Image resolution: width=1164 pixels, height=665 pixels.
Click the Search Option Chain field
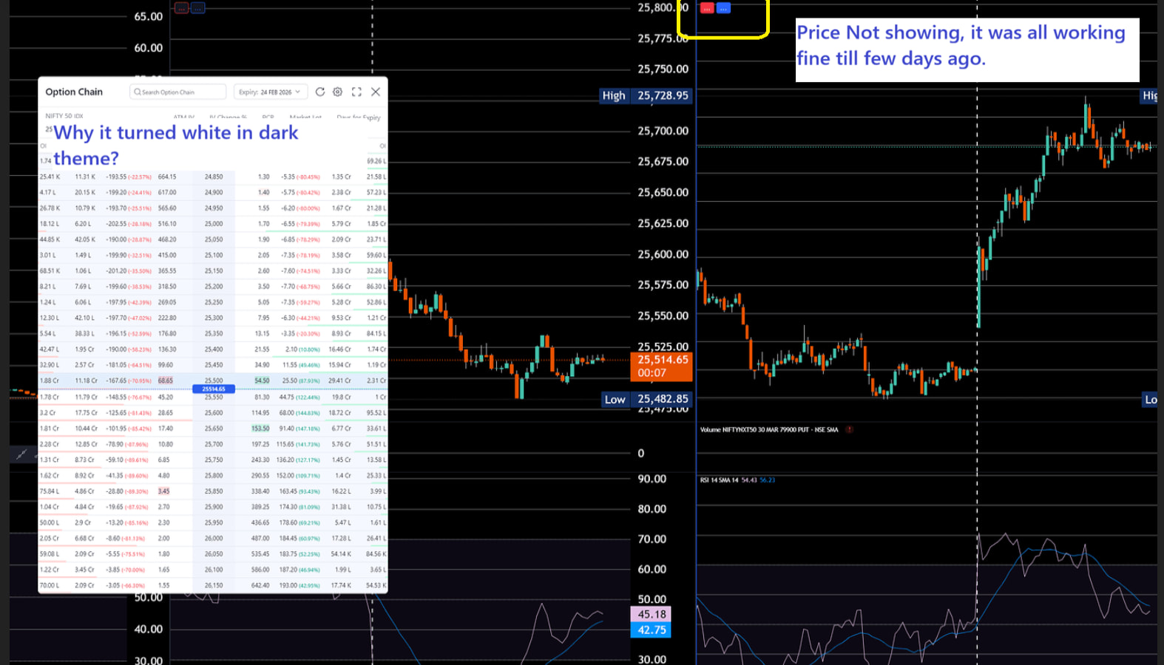click(x=177, y=92)
